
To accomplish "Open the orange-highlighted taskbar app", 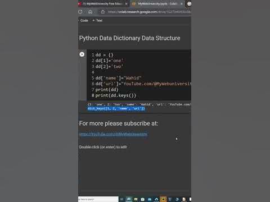I will pos(163,199).
